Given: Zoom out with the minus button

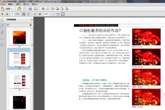Looking at the screenshot, I should tap(35, 14).
